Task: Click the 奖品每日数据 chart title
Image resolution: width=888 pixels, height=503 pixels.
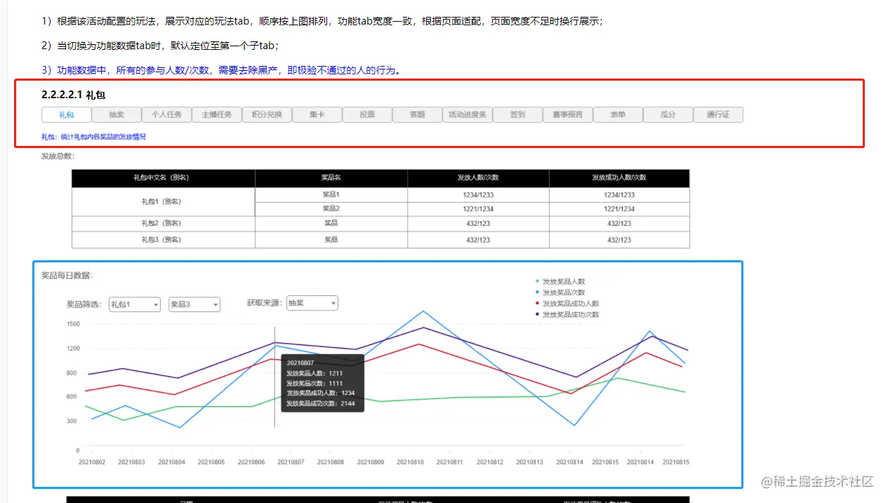Action: [x=67, y=276]
